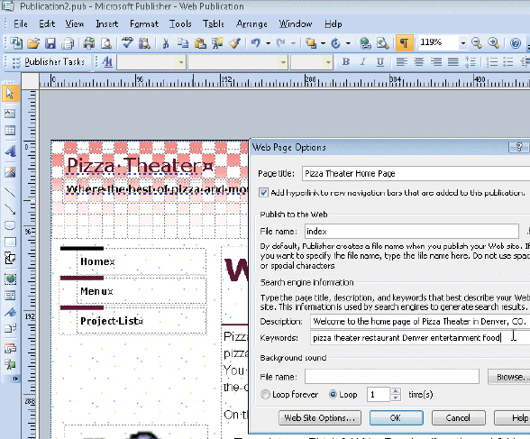530x439 pixels.
Task: Increase the loop count with the spinner
Action: coord(396,391)
